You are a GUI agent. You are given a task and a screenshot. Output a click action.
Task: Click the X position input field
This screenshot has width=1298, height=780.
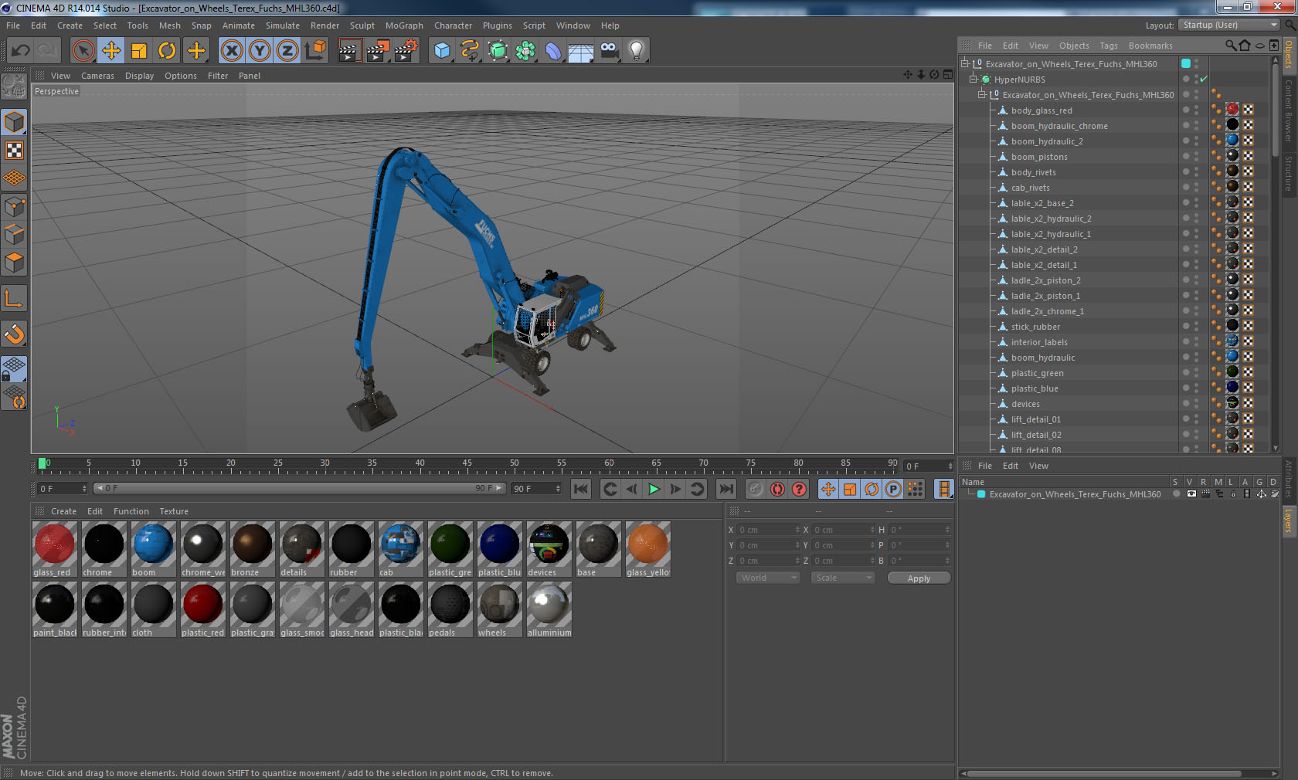(768, 530)
